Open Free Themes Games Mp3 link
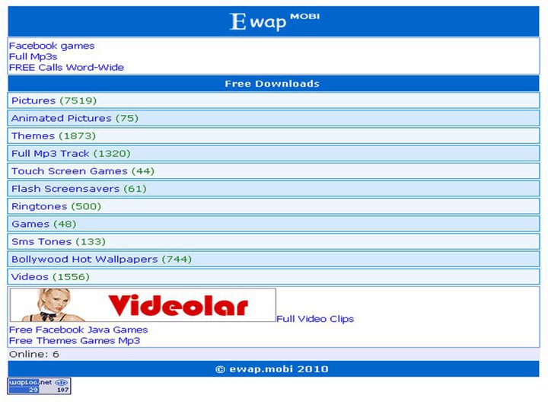This screenshot has height=411, width=548. coord(75,340)
